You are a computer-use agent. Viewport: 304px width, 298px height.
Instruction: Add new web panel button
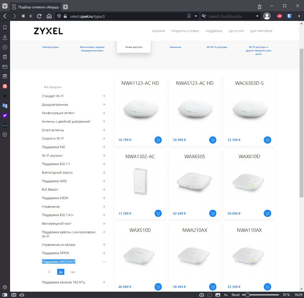[5, 134]
